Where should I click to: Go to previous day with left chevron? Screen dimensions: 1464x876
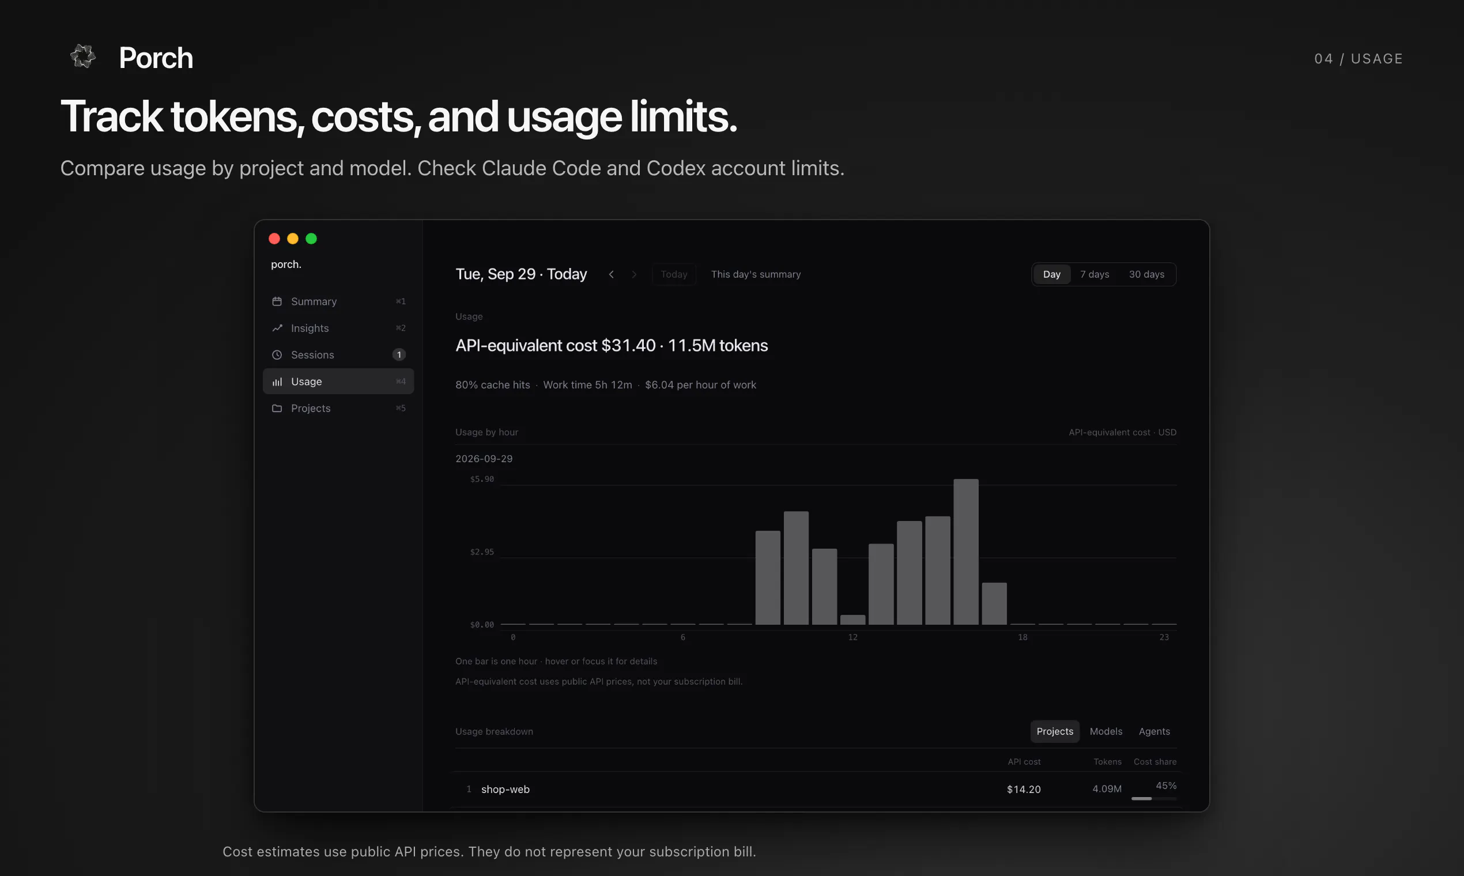click(612, 274)
